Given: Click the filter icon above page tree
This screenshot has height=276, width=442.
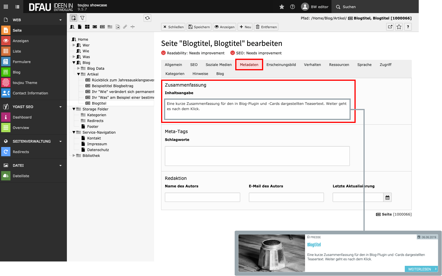Looking at the screenshot, I should [x=83, y=18].
